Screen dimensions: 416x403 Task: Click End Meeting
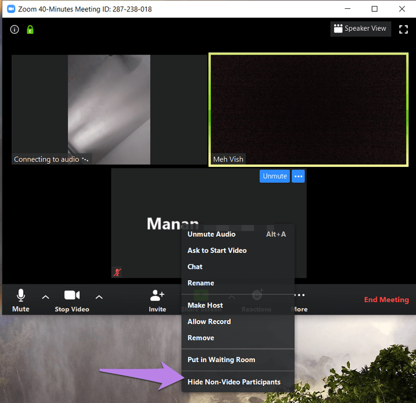coord(386,300)
